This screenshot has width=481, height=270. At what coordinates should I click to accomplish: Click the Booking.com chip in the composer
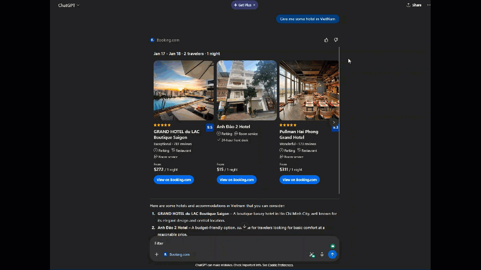(177, 255)
